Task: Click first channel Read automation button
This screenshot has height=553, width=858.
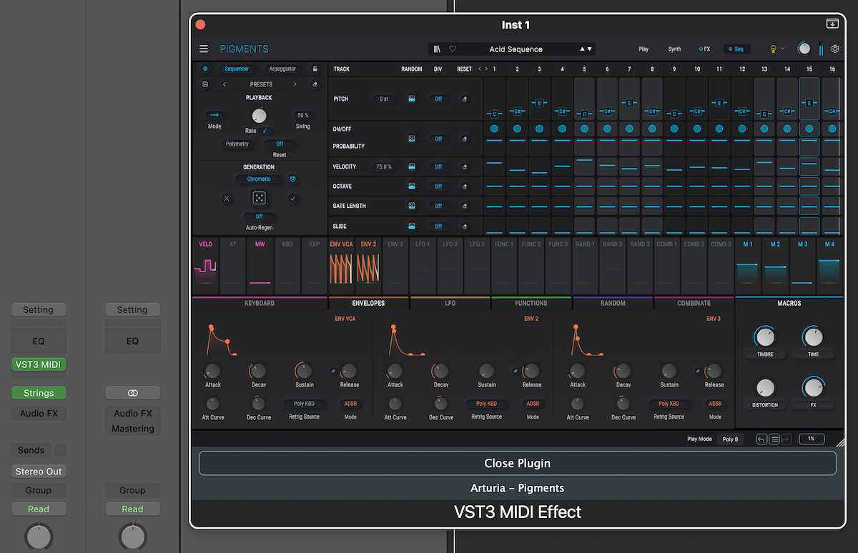Action: [x=38, y=509]
